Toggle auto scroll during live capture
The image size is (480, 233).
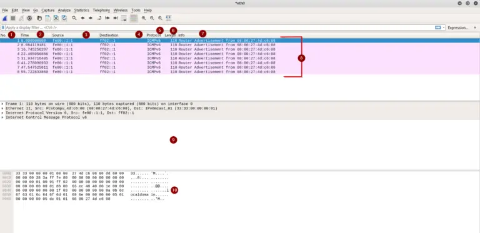pos(124,18)
